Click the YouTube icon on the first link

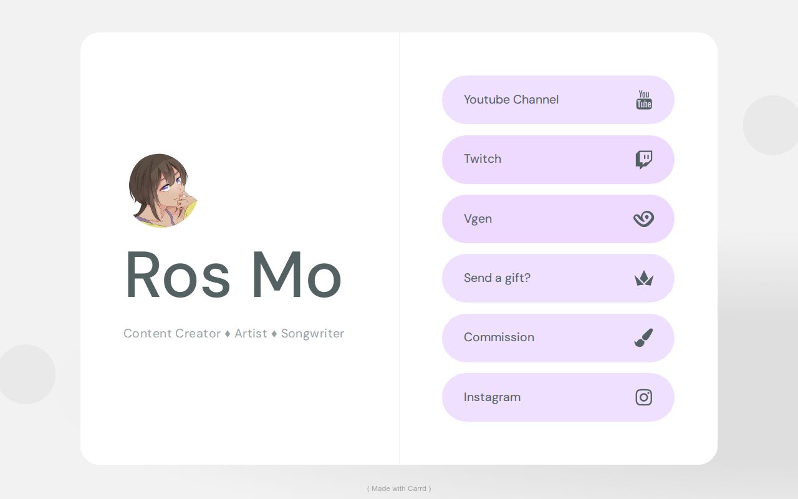[644, 100]
